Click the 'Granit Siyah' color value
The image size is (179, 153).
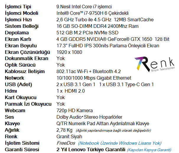click(x=69, y=137)
